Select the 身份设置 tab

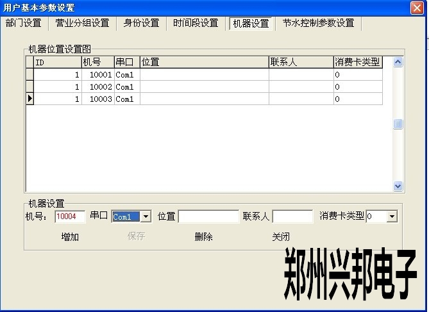[x=141, y=23]
